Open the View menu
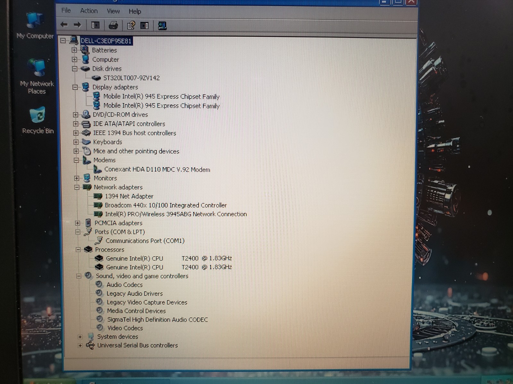 [x=113, y=11]
